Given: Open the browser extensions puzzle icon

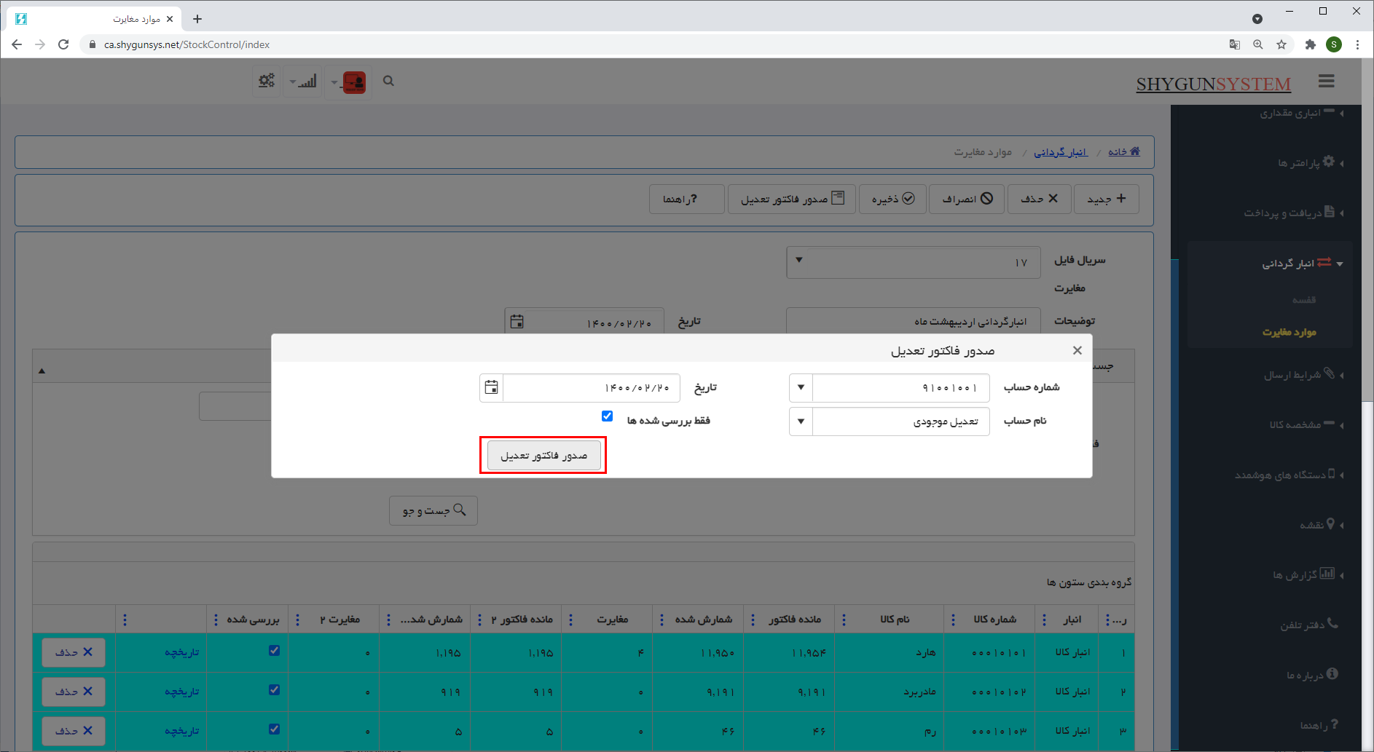Looking at the screenshot, I should (1310, 44).
